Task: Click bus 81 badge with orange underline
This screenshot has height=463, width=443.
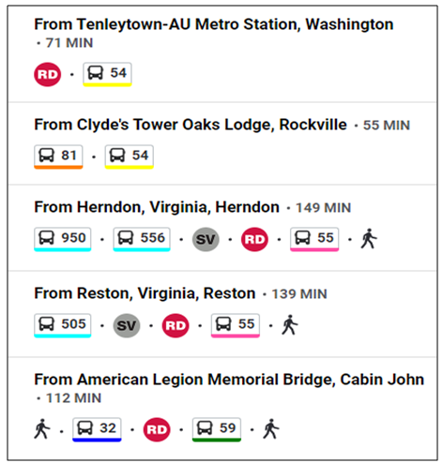Action: (58, 157)
